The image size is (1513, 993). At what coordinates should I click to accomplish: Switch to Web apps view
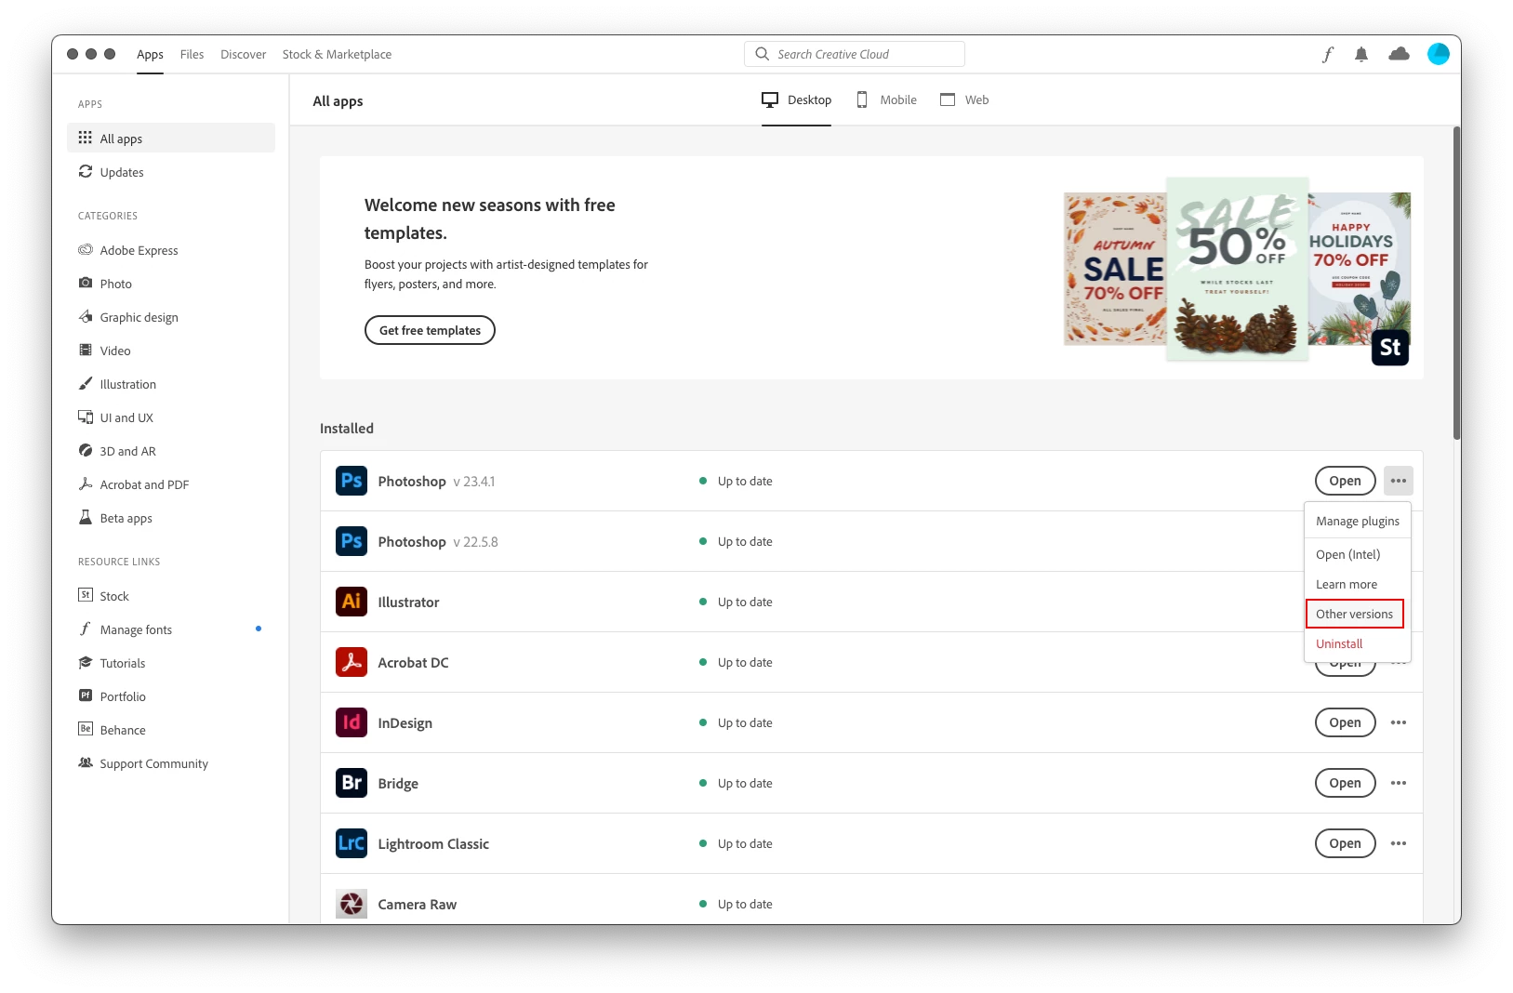point(964,100)
